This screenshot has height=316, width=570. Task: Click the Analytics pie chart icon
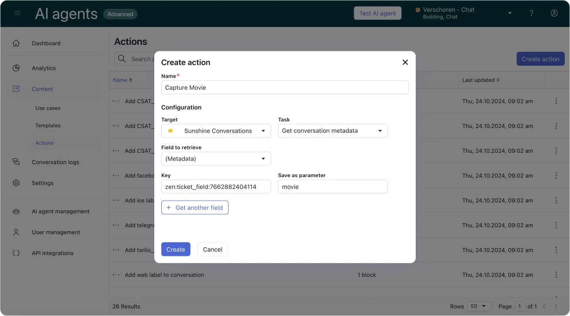16,68
